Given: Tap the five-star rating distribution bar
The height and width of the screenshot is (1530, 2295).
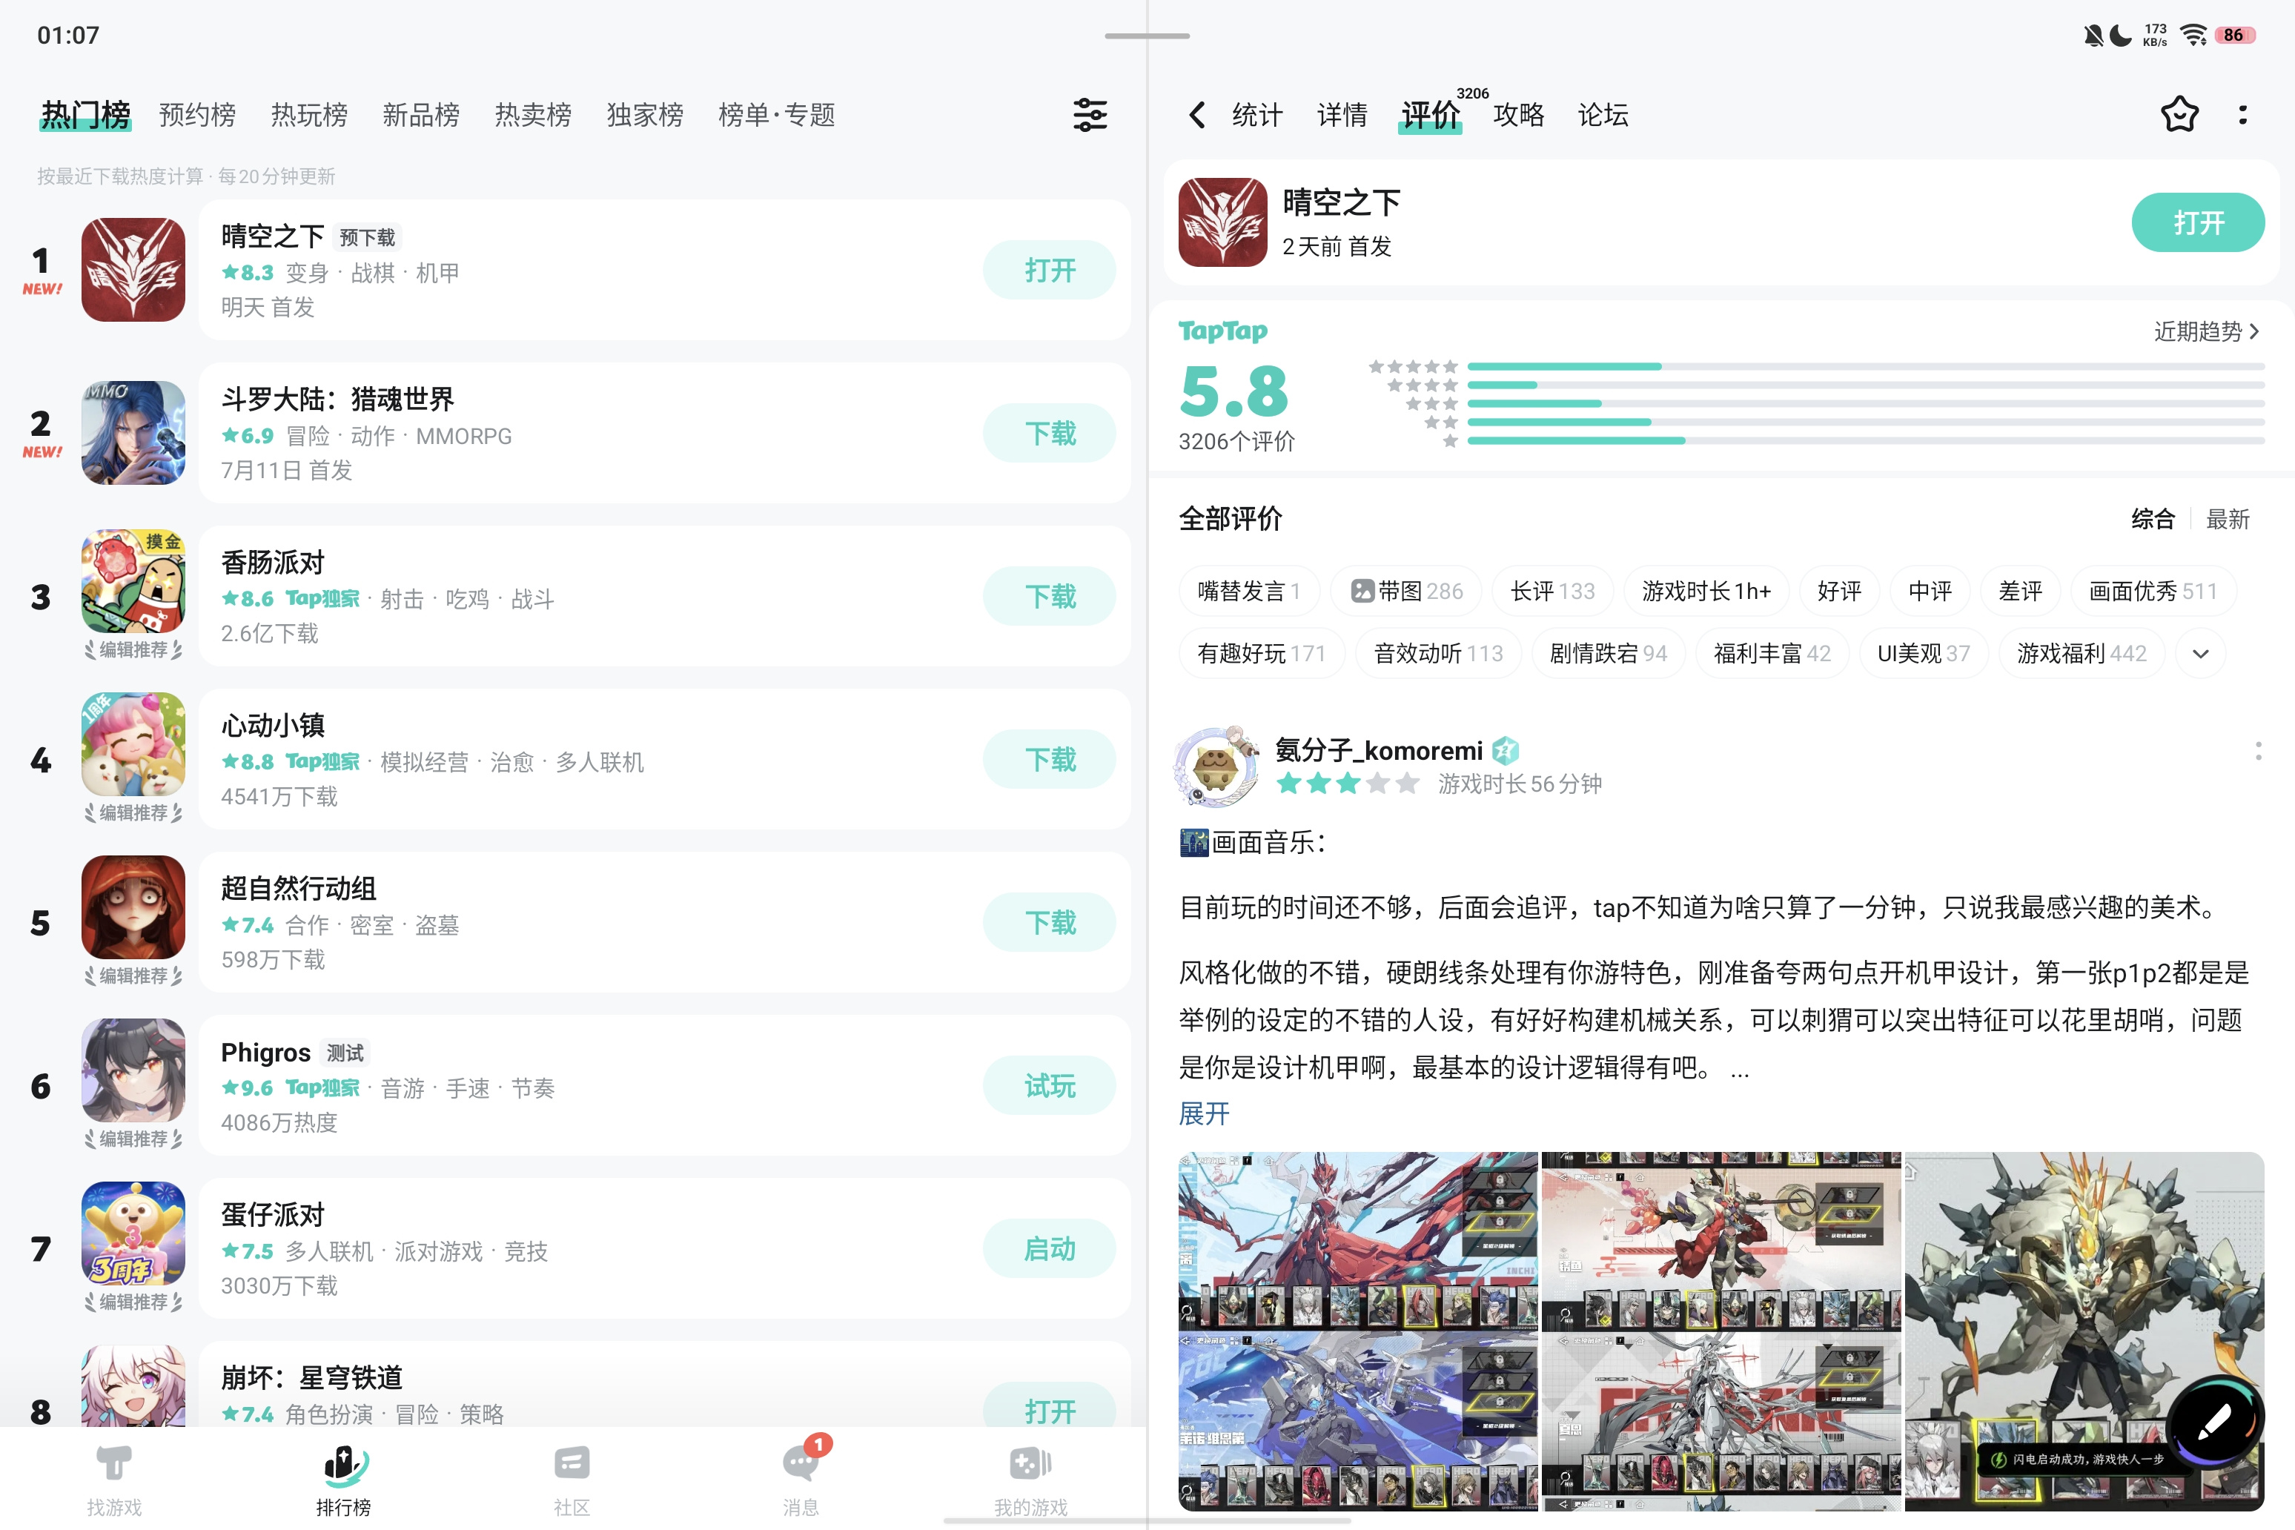Looking at the screenshot, I should click(x=1866, y=367).
